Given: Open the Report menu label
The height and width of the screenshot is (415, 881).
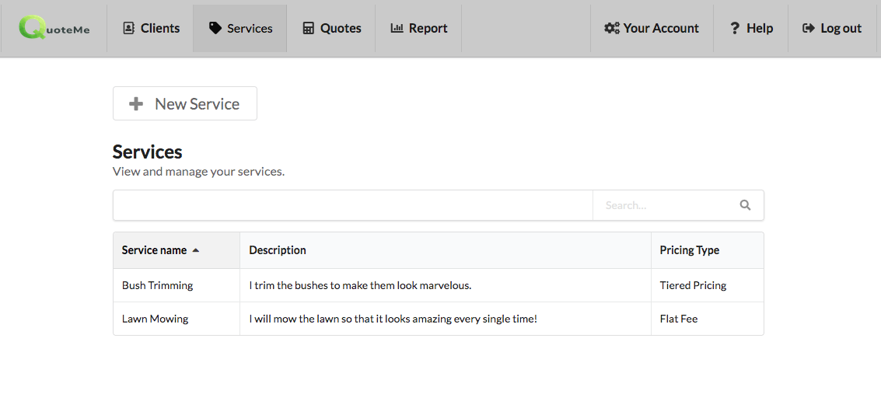Looking at the screenshot, I should click(x=428, y=28).
